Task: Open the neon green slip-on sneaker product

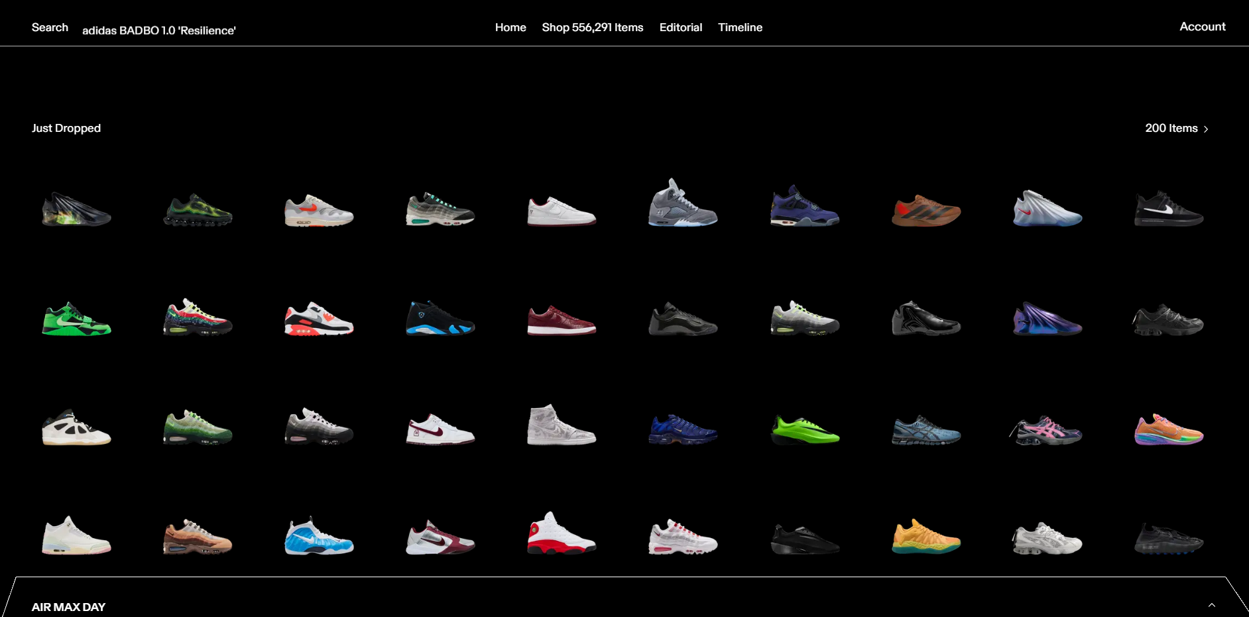Action: [x=804, y=429]
